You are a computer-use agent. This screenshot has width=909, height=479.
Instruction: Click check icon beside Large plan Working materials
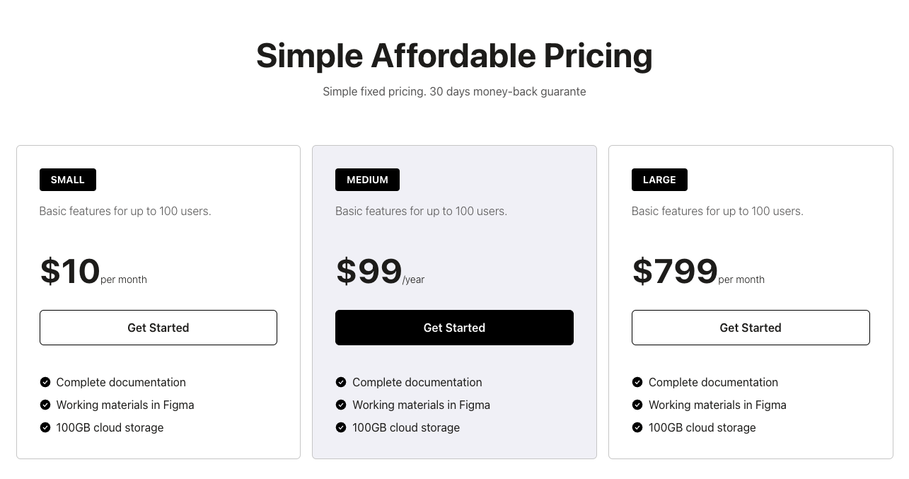point(637,405)
